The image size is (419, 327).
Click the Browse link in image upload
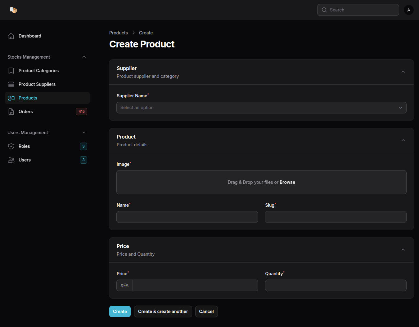[x=287, y=182]
